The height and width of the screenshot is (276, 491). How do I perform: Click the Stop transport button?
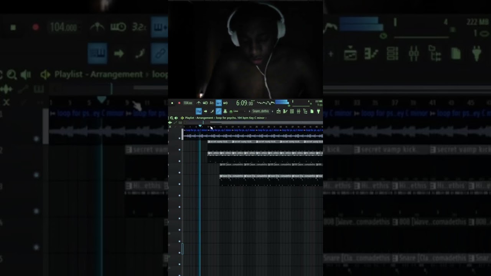(172, 103)
